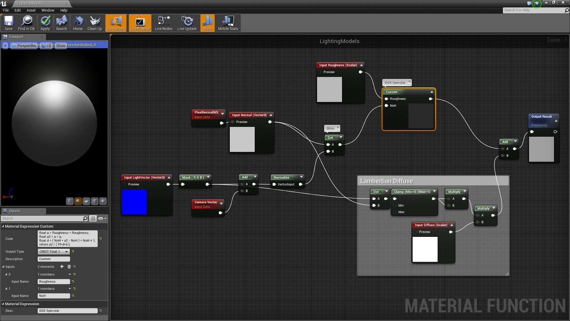The height and width of the screenshot is (321, 570).
Task: Click the blue preview swatch on Input LightVector
Action: (134, 201)
